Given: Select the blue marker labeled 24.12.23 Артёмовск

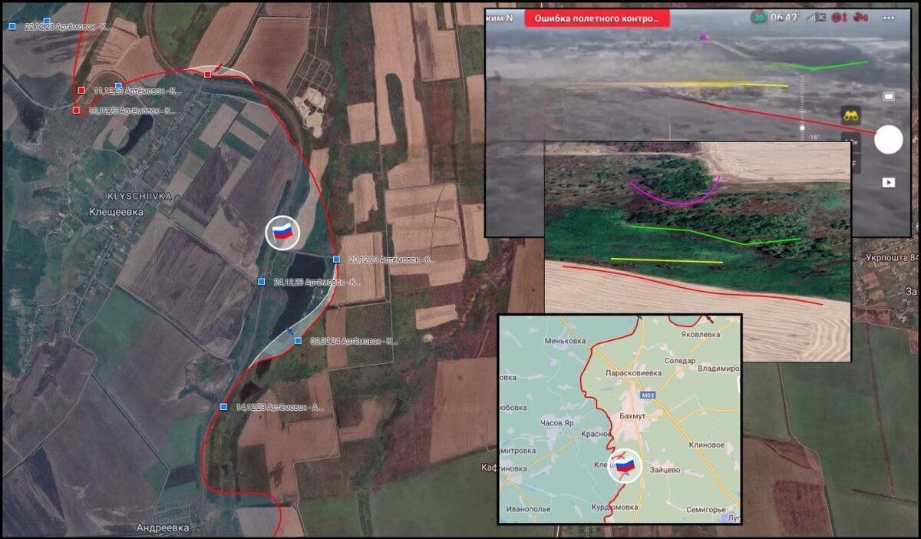Looking at the screenshot, I should [262, 282].
